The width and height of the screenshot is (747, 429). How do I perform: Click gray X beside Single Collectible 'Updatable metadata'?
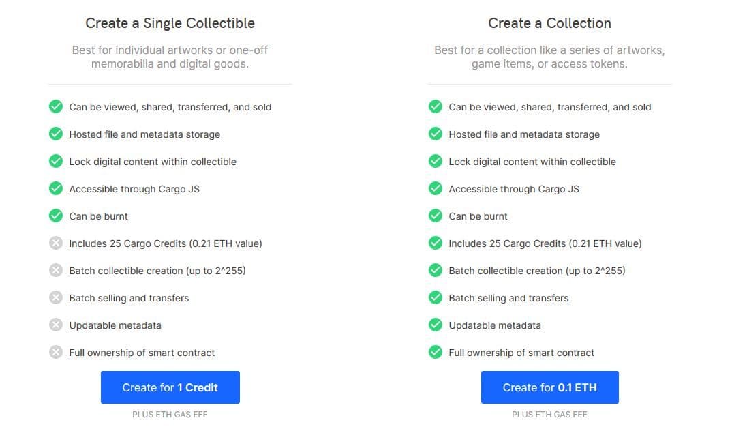point(56,325)
